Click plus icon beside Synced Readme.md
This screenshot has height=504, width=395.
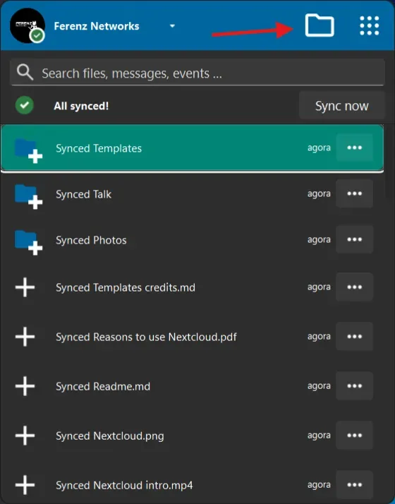tap(25, 386)
